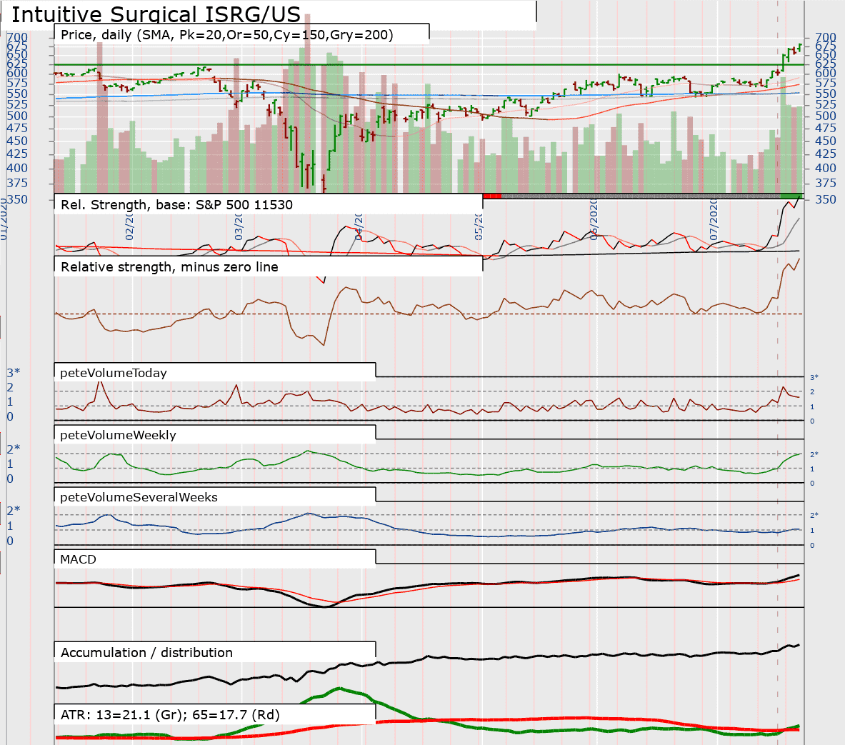Select the peteVolumeSeveralWeeks panel label
The height and width of the screenshot is (745, 845).
tap(139, 497)
